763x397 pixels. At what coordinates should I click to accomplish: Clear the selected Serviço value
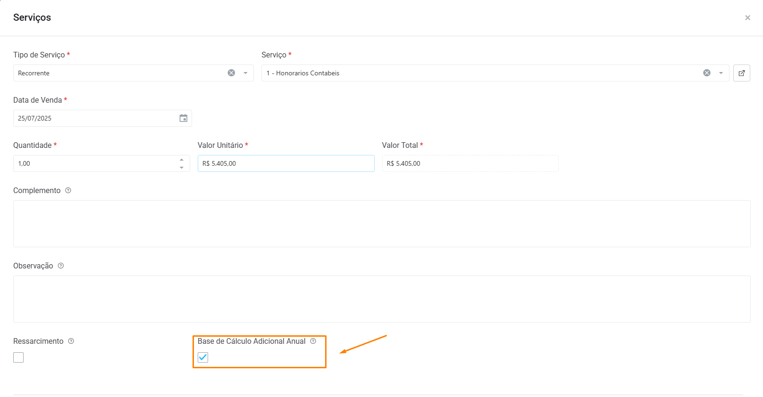(x=706, y=73)
